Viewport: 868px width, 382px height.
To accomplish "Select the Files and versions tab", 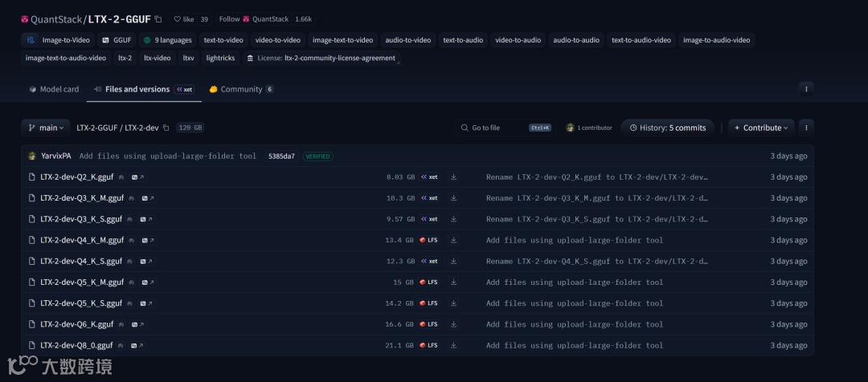I will click(144, 89).
